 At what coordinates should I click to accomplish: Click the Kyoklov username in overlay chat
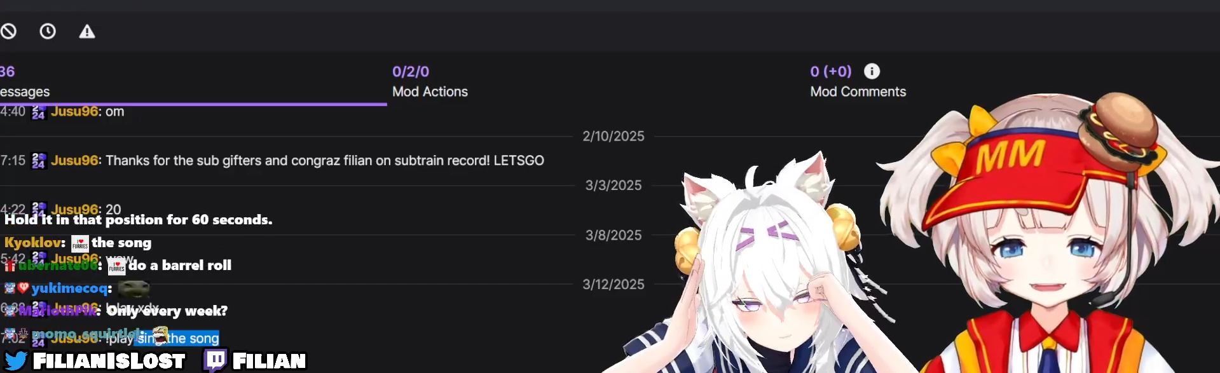(x=32, y=242)
